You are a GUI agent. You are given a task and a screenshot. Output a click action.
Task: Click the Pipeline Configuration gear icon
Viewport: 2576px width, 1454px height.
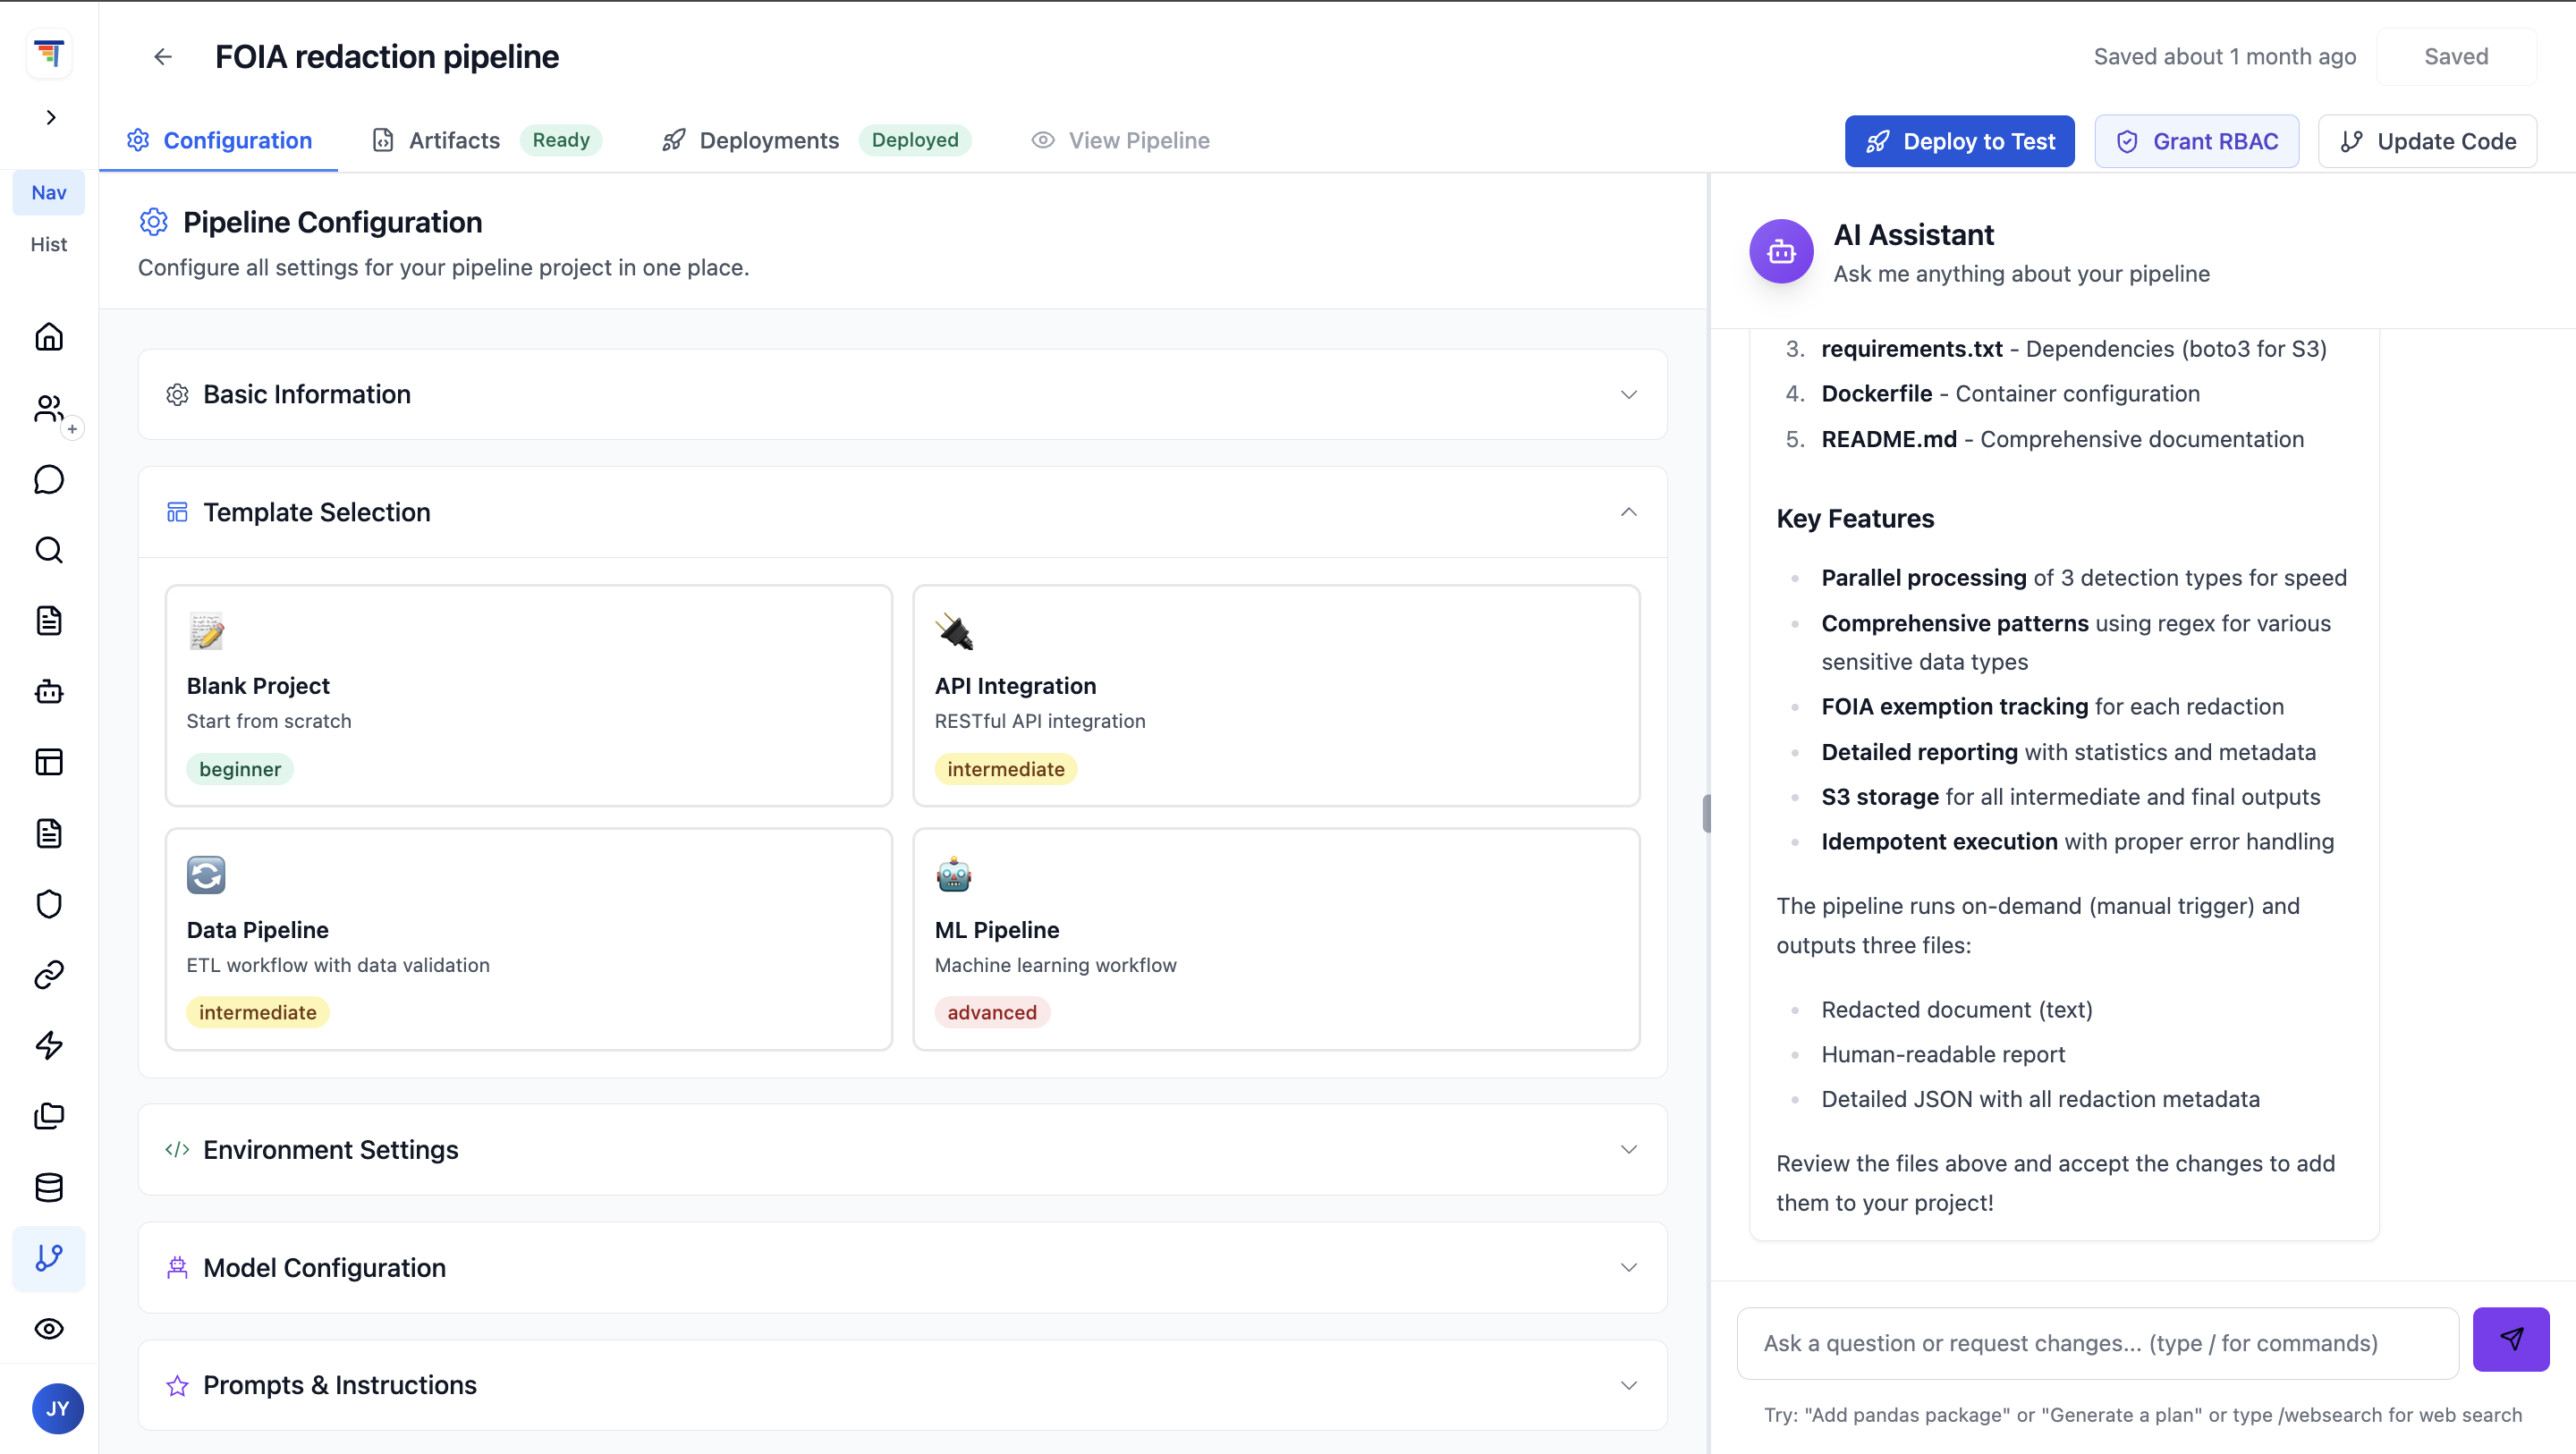153,222
